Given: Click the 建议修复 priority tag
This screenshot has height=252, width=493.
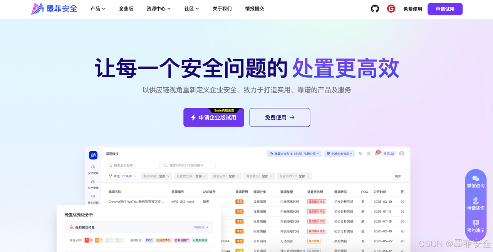Looking at the screenshot, I should [x=314, y=241].
